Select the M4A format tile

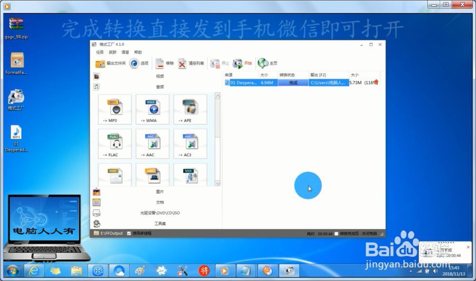tap(190, 175)
